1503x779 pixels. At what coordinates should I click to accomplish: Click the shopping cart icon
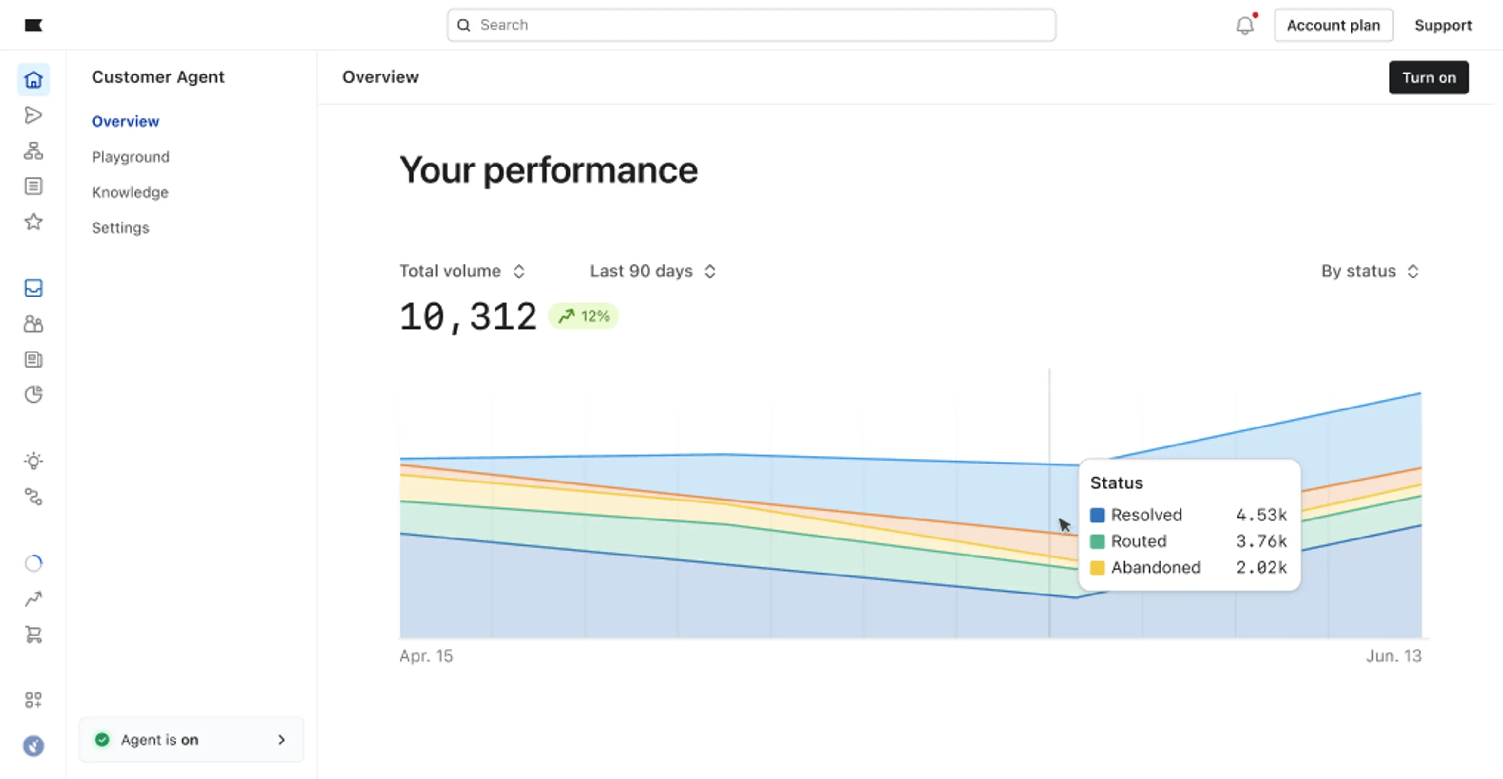(x=33, y=634)
